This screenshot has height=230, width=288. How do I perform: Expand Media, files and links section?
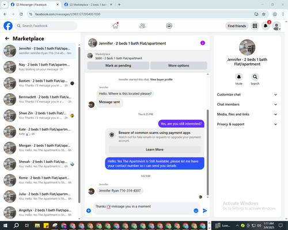coord(247,114)
